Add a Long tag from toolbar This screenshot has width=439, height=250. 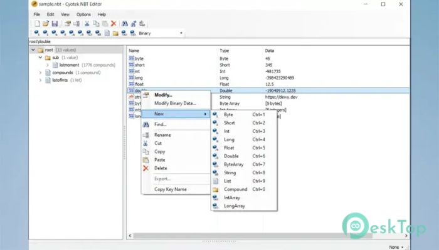coord(63,33)
